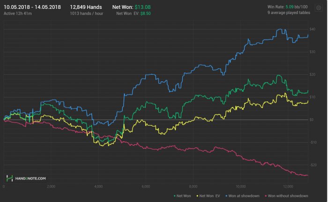328x202 pixels.
Task: Click the green Net Won legend dot
Action: pyautogui.click(x=175, y=195)
